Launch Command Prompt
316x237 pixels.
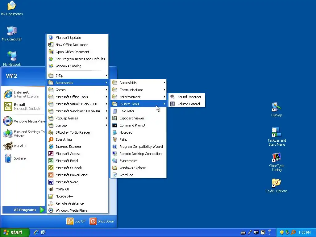pyautogui.click(x=139, y=125)
